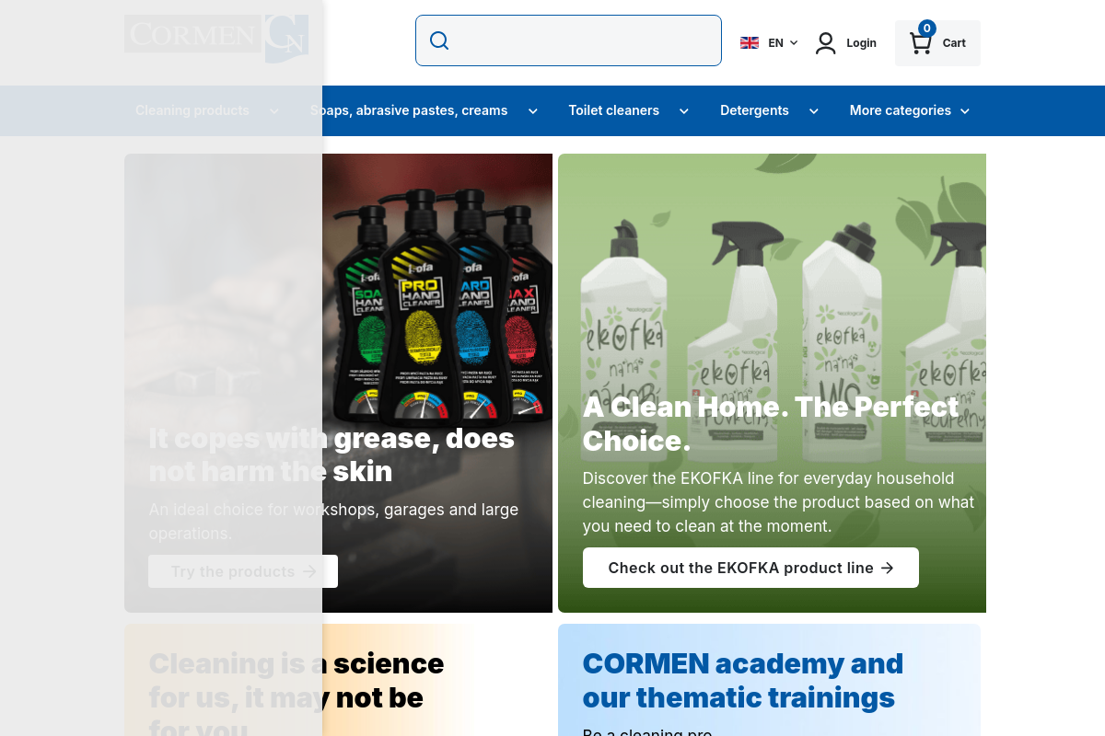Viewport: 1105px width, 736px height.
Task: Click the CORMEN logo
Action: point(216,39)
